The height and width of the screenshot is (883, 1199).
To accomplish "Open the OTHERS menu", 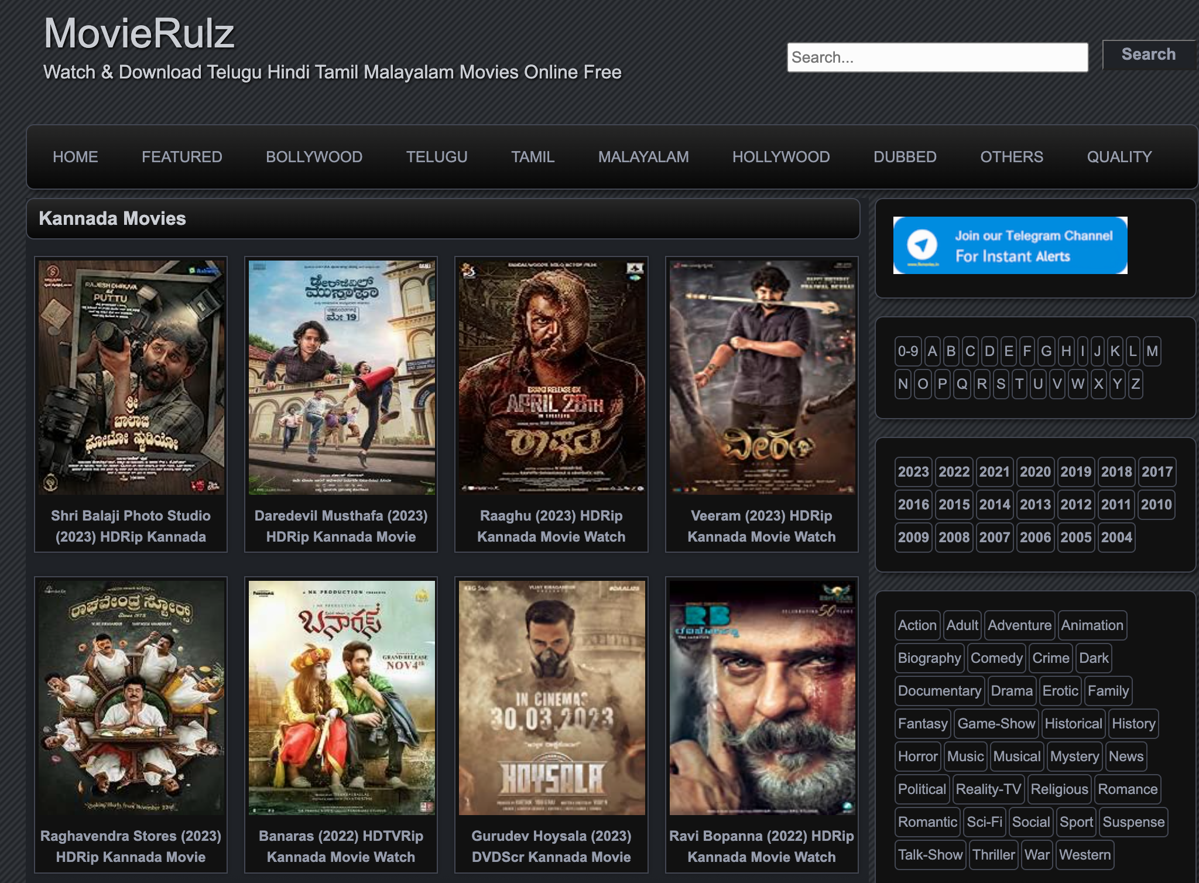I will (x=1012, y=157).
